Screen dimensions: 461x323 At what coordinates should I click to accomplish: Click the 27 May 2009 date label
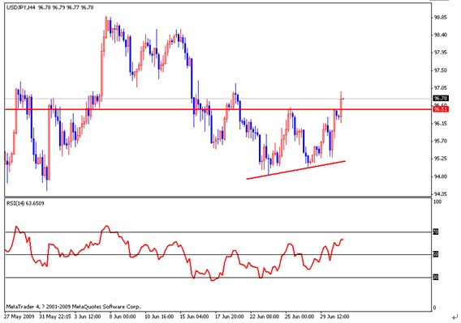(x=19, y=317)
